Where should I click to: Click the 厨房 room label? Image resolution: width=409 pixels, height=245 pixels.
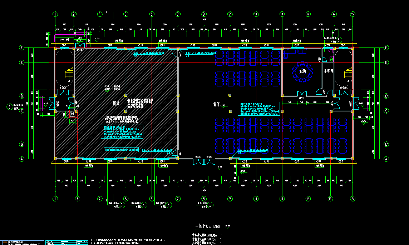(x=116, y=103)
